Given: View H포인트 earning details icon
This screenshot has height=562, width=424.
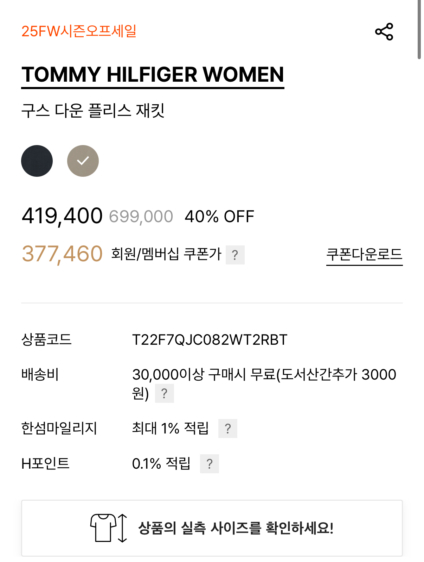Looking at the screenshot, I should tap(210, 464).
